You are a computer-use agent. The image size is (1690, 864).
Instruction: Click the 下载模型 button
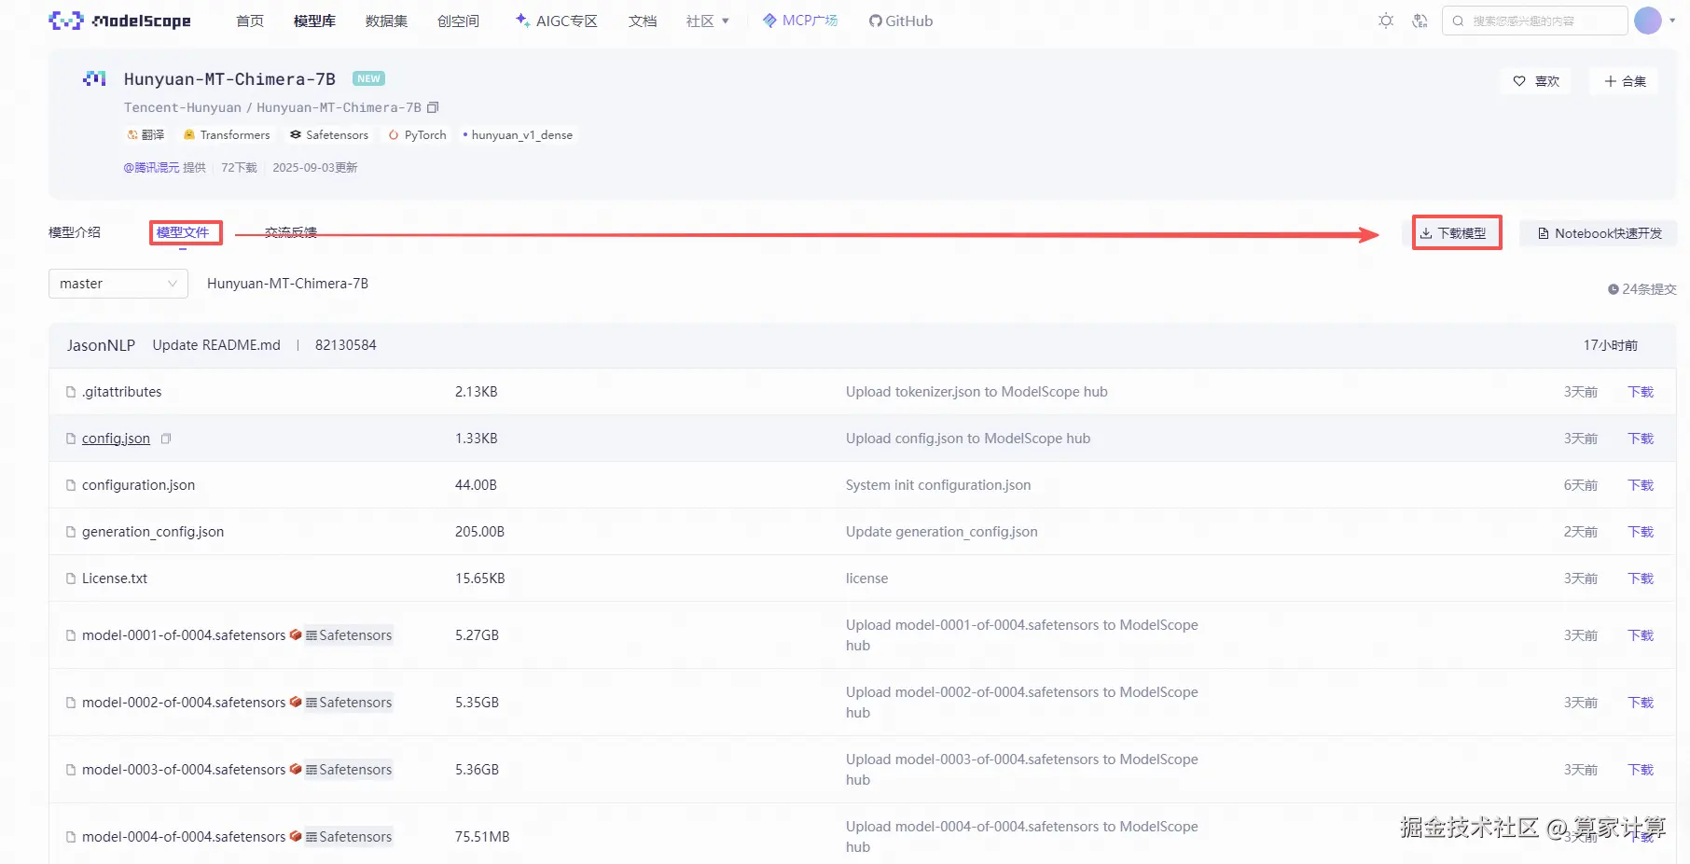(x=1453, y=233)
